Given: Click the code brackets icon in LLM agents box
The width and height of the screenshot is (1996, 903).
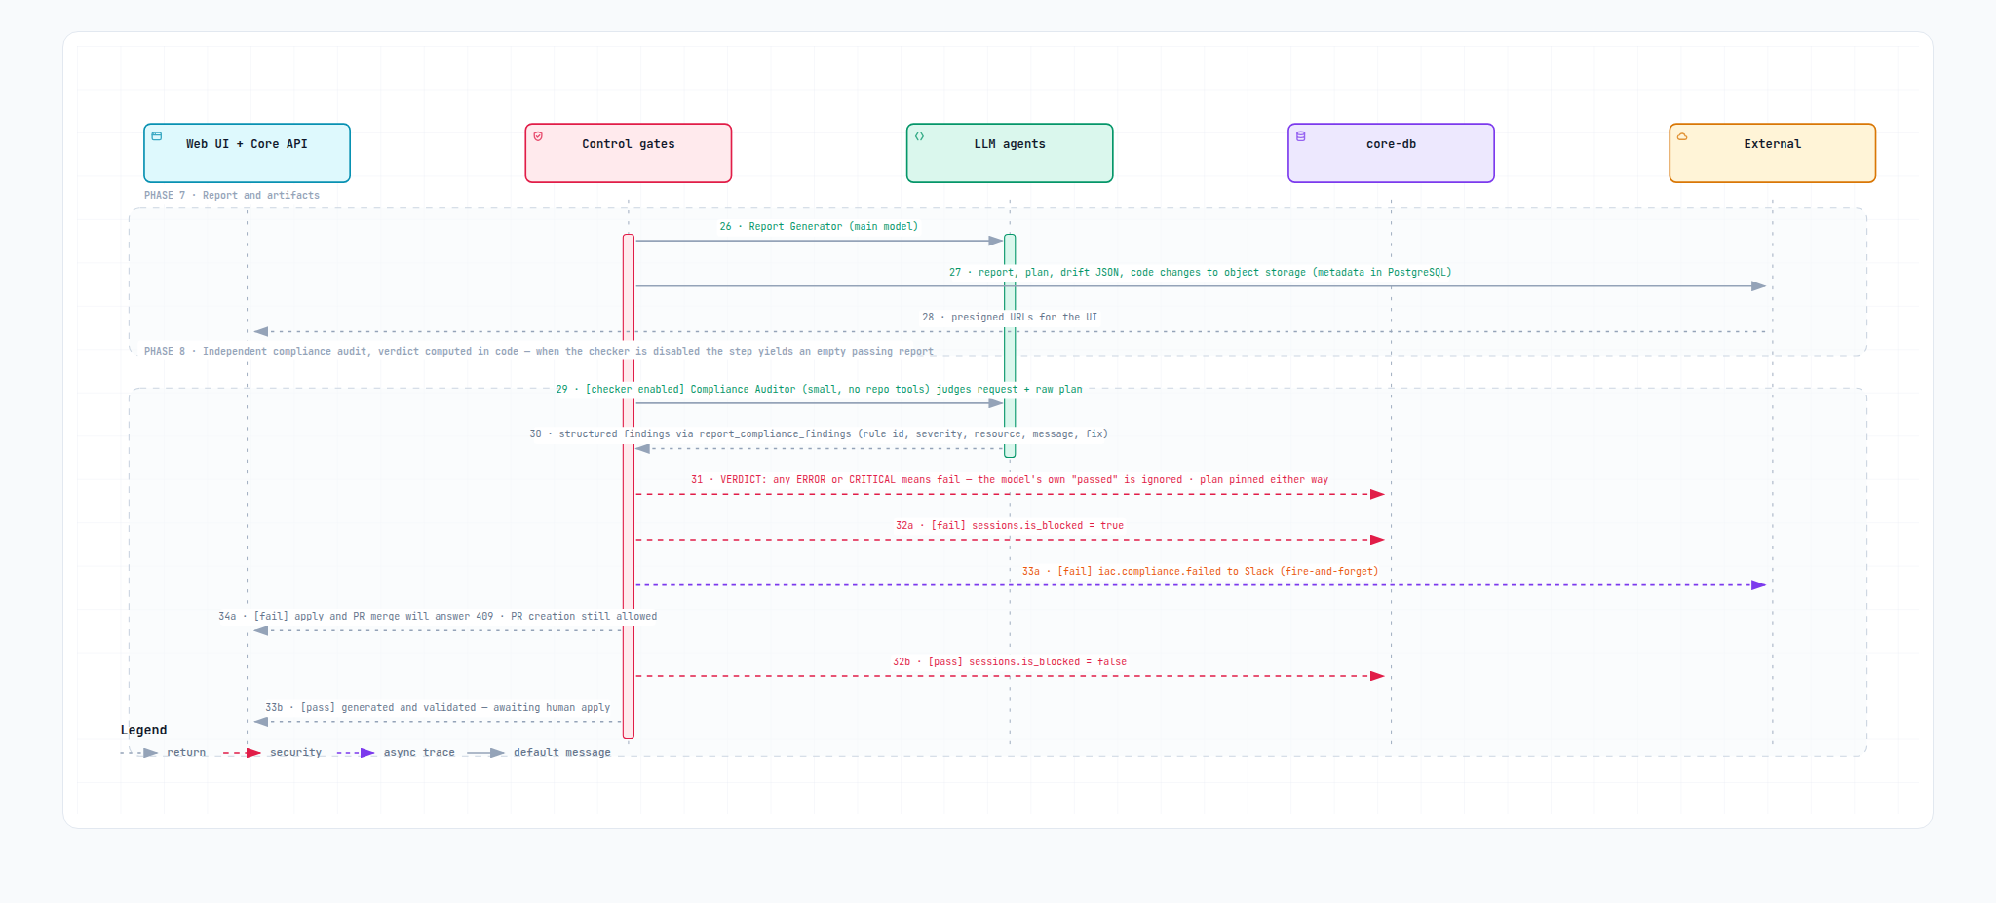Looking at the screenshot, I should pyautogui.click(x=919, y=136).
